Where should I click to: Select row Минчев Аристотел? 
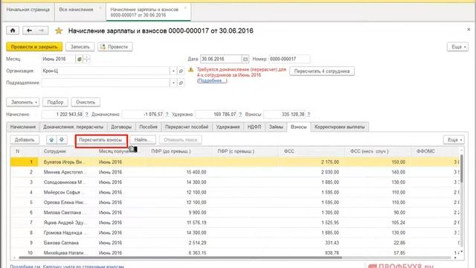(x=235, y=172)
